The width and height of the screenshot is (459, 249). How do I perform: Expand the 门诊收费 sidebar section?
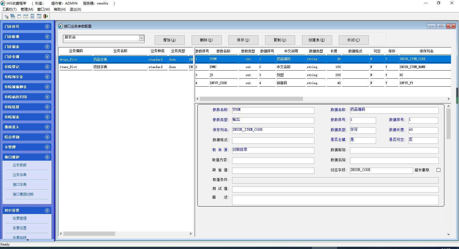(47, 36)
